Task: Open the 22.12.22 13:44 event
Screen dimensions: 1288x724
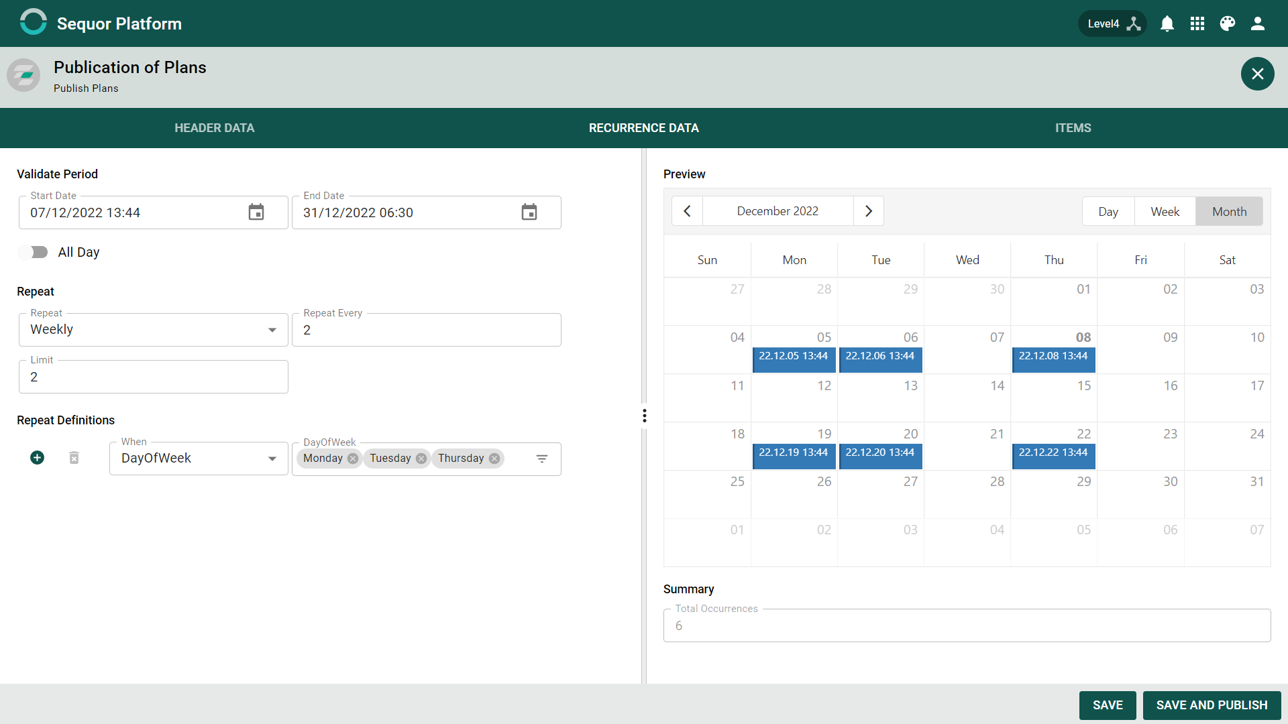Action: point(1054,457)
